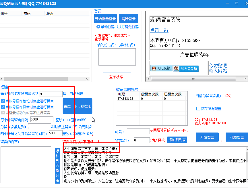
Task: Click the 加入QQ群 group icon button
Action: (x=186, y=69)
